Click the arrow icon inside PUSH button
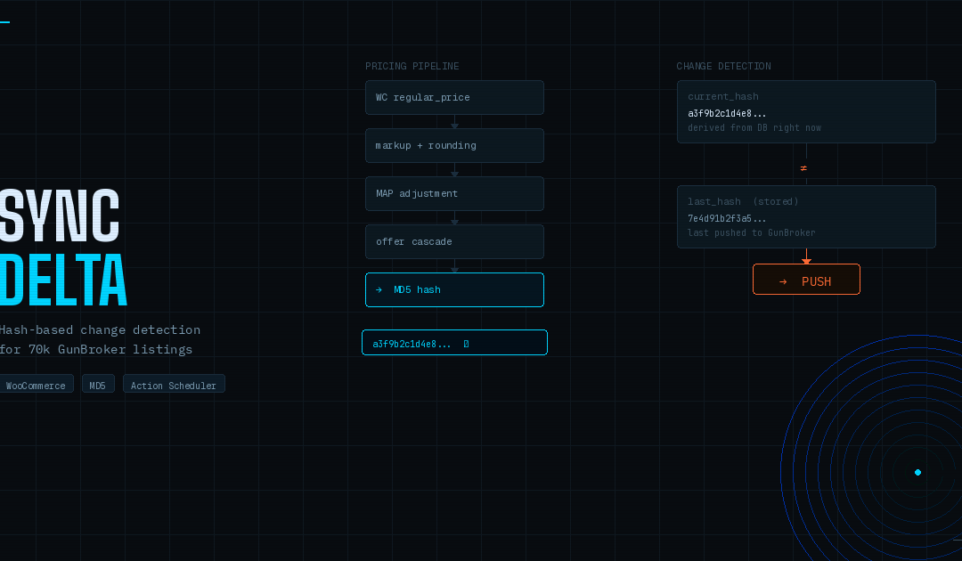This screenshot has width=962, height=561. click(x=783, y=281)
